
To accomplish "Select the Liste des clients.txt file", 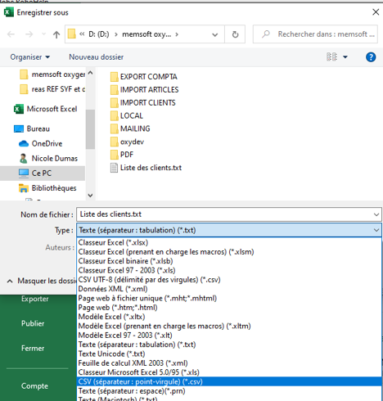I will (x=146, y=168).
